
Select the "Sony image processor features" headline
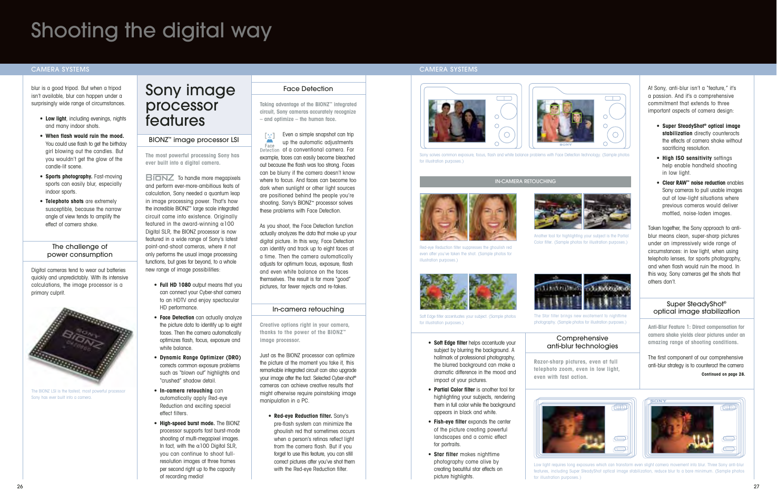(190, 105)
